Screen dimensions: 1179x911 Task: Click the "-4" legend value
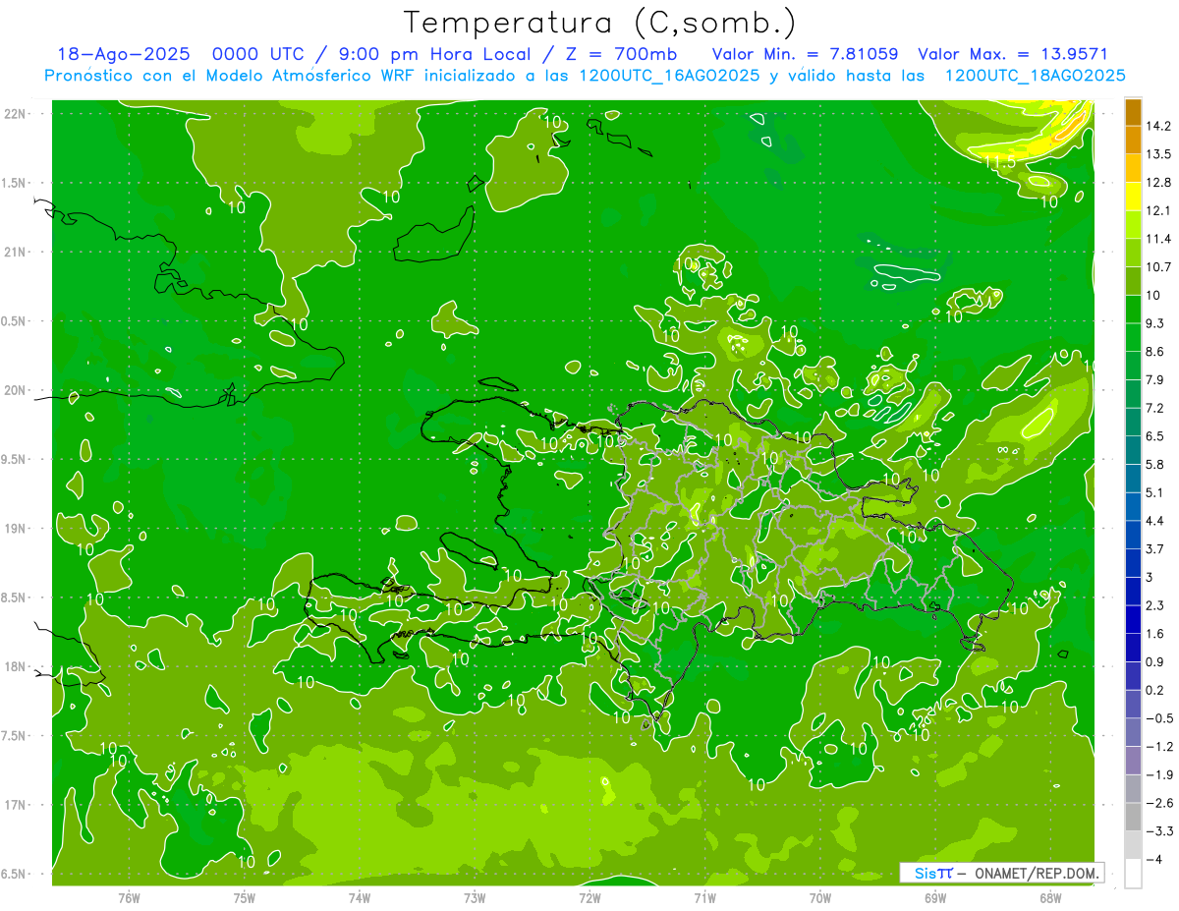pos(1152,859)
